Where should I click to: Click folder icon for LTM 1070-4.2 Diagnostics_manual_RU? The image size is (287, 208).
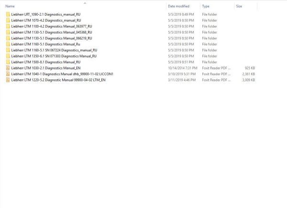8,20
